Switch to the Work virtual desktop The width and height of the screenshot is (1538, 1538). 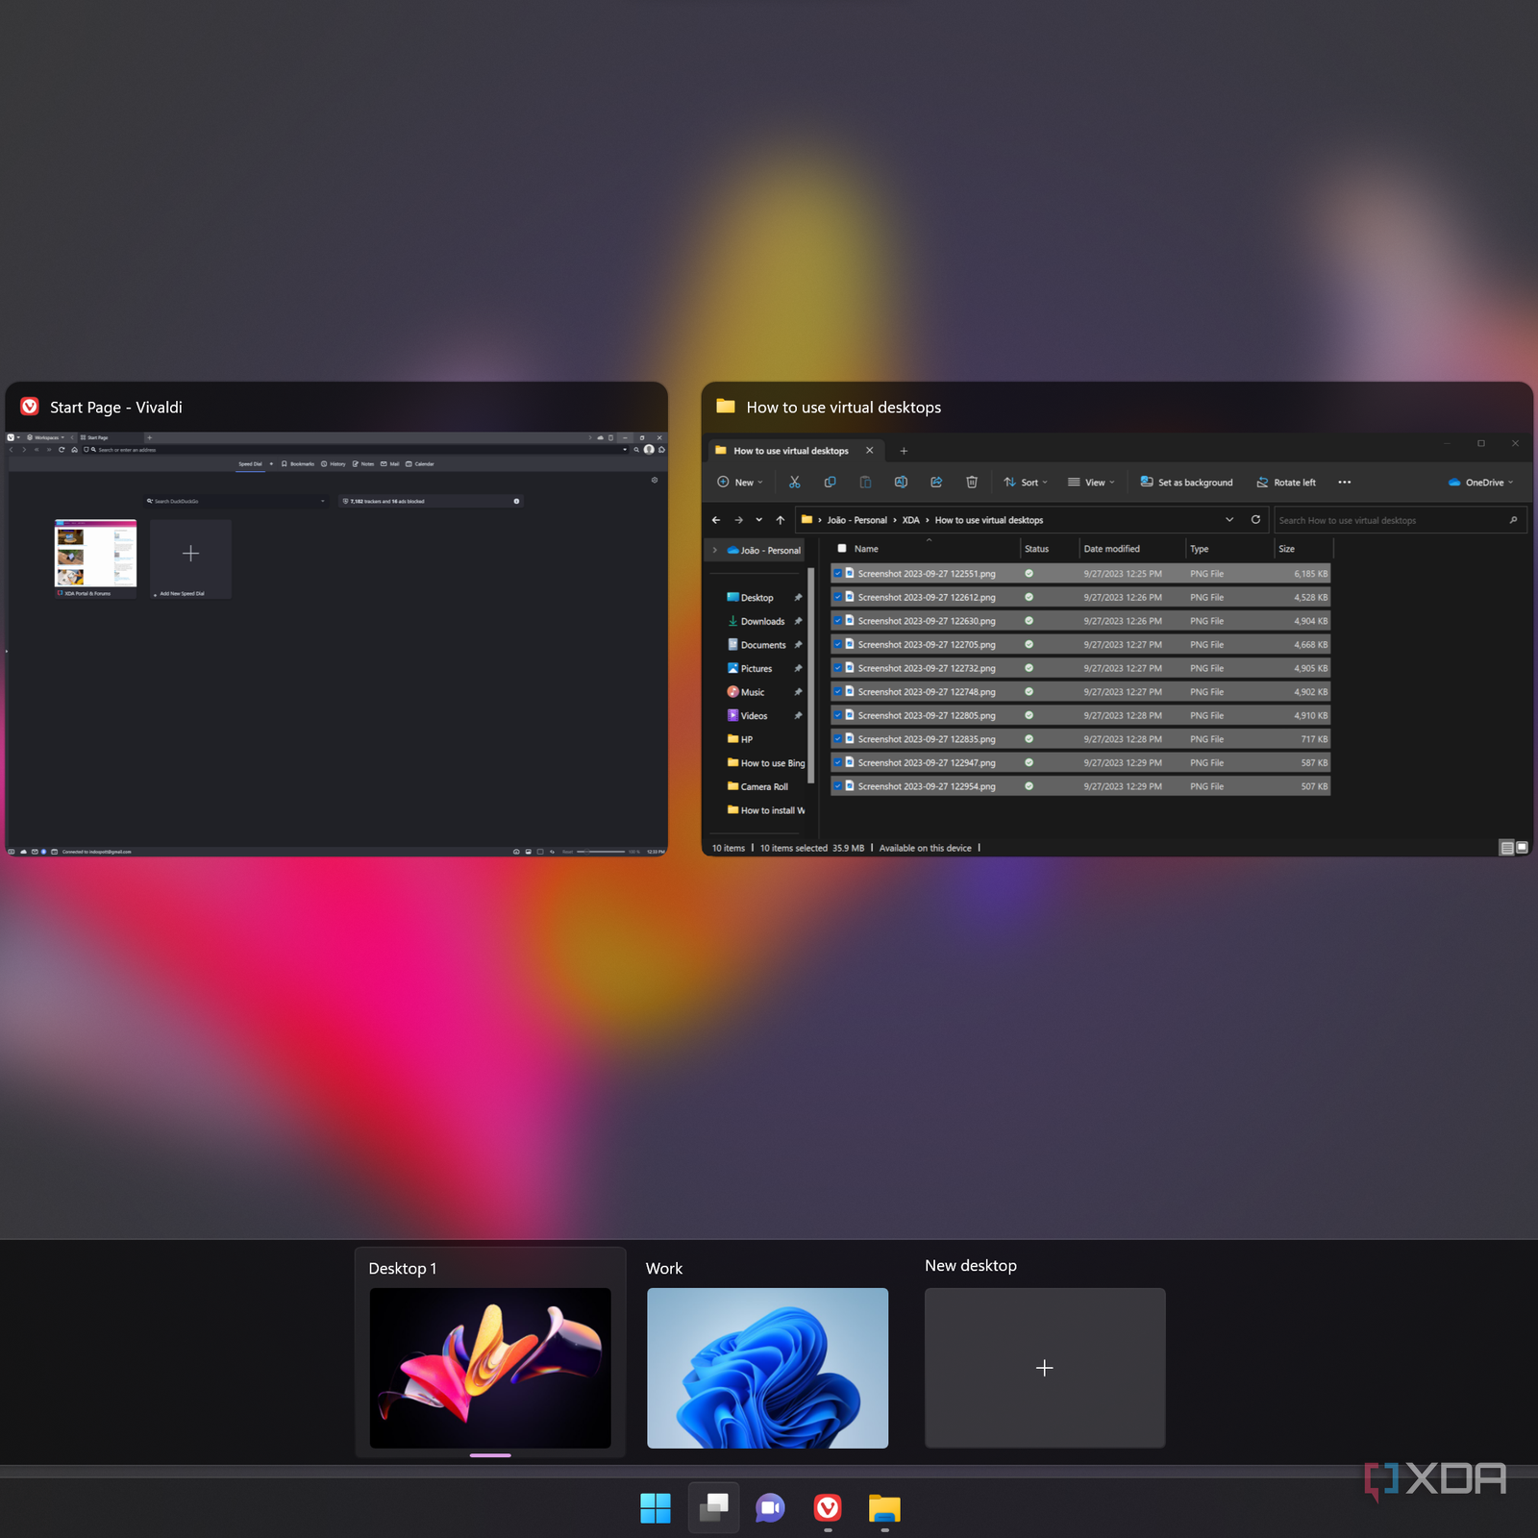(x=767, y=1367)
